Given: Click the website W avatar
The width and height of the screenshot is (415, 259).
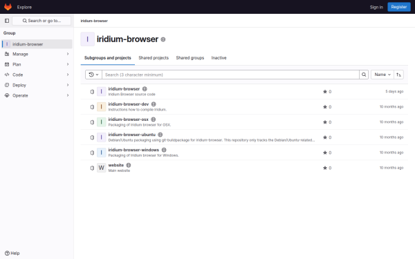Looking at the screenshot, I should [x=102, y=168].
